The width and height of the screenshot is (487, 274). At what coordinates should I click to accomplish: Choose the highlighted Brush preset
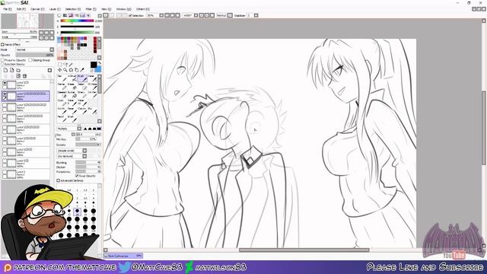coord(82,78)
